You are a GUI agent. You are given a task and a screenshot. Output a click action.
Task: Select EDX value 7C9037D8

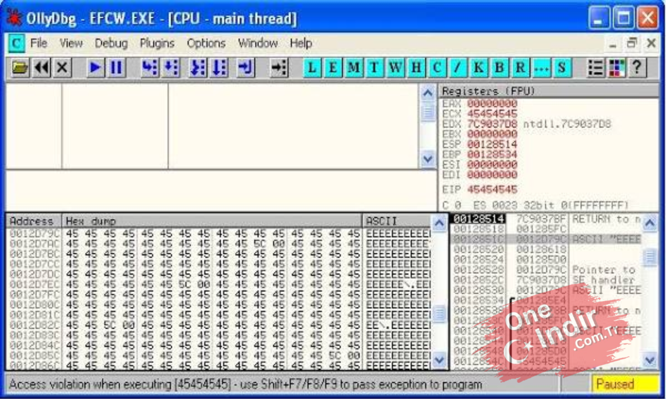click(492, 124)
